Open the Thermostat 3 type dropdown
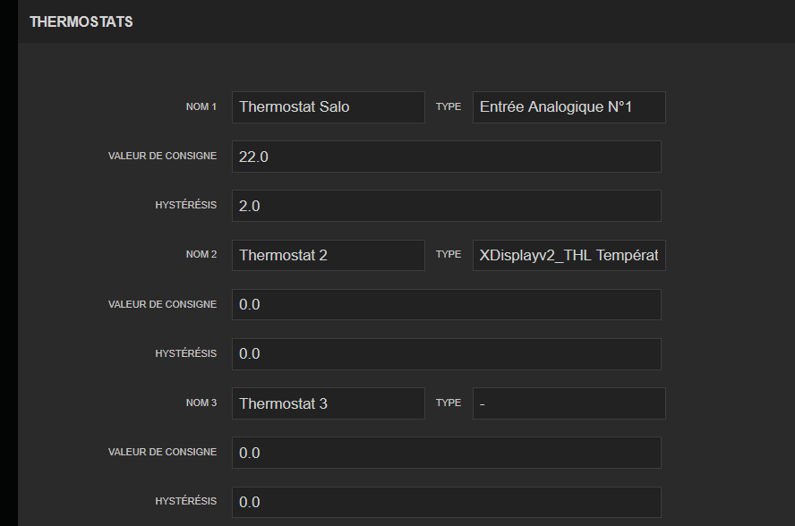The image size is (795, 526). (568, 403)
